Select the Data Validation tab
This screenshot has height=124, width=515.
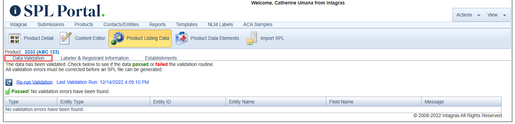point(28,58)
